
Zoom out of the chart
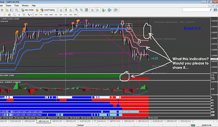[x=82, y=10]
